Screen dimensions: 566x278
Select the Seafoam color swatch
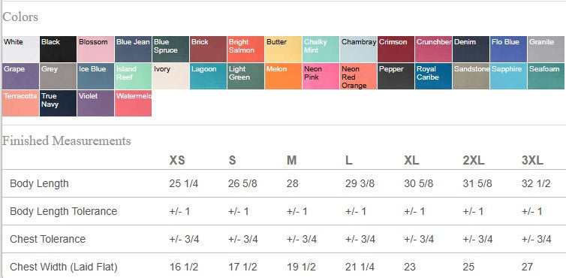point(546,77)
